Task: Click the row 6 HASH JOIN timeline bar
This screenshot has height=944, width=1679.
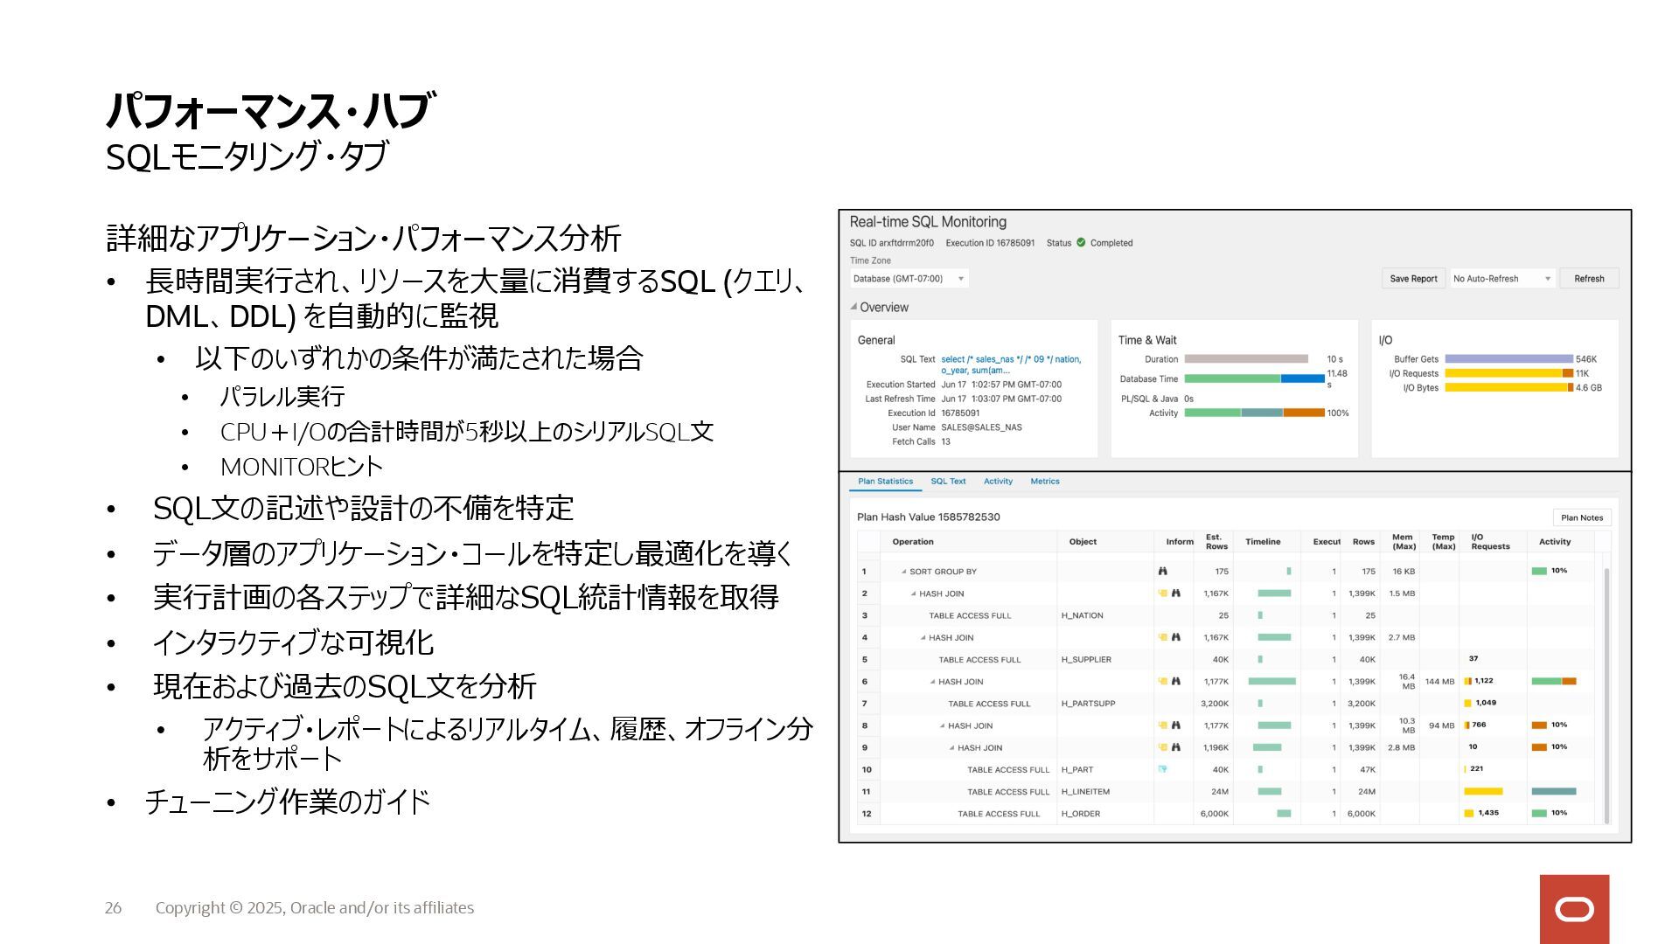Action: [x=1271, y=681]
